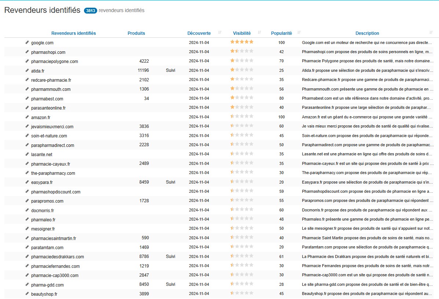Click the link icon beside pharmammouth.com
Viewport: 439px width, 299px height.
(27, 89)
